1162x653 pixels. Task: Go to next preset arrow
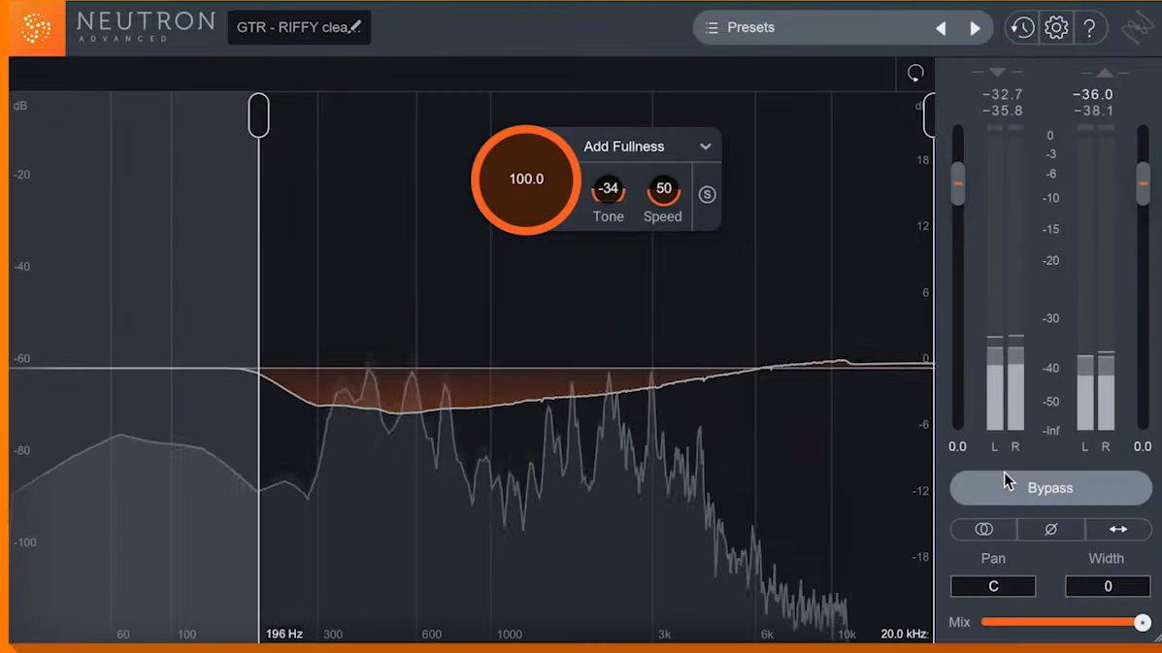tap(976, 28)
